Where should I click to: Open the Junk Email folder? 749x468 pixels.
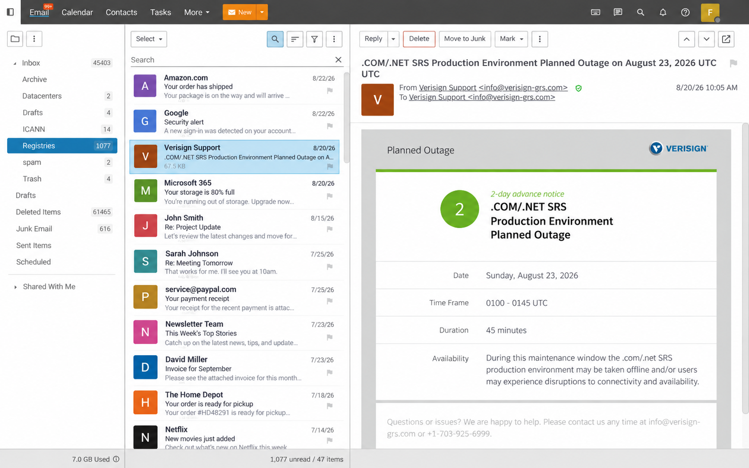(62, 228)
